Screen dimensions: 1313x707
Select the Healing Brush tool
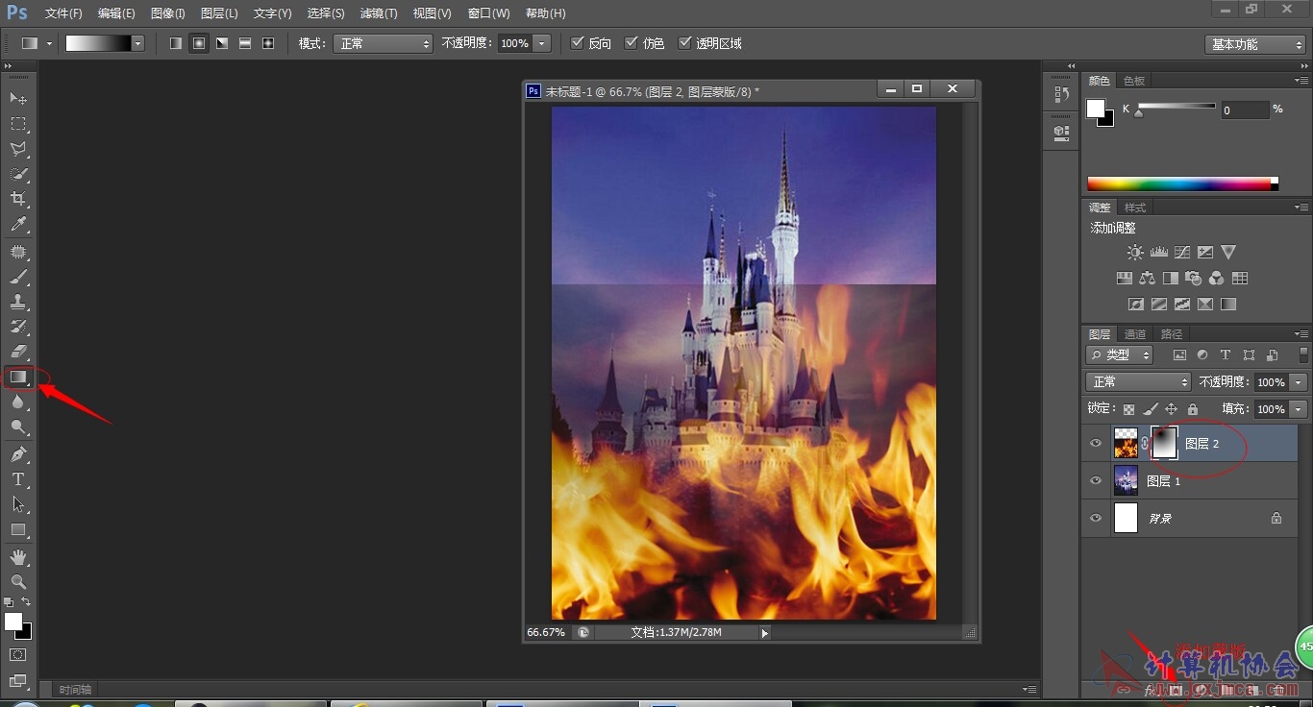pos(18,252)
